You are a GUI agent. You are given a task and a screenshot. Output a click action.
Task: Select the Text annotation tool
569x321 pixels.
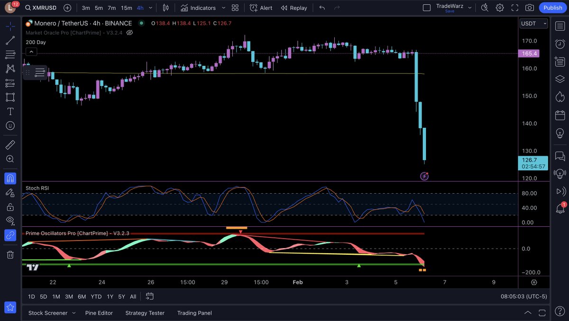coord(10,111)
